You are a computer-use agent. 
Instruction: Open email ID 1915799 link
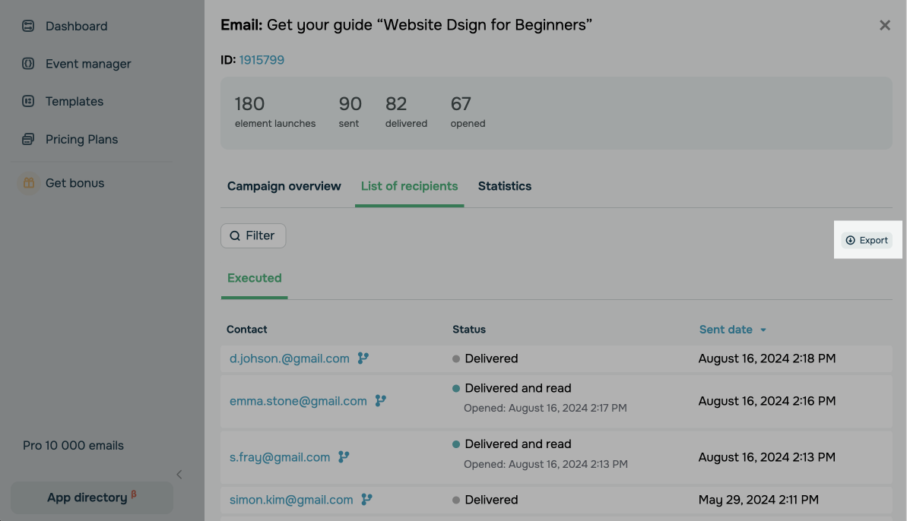(262, 60)
